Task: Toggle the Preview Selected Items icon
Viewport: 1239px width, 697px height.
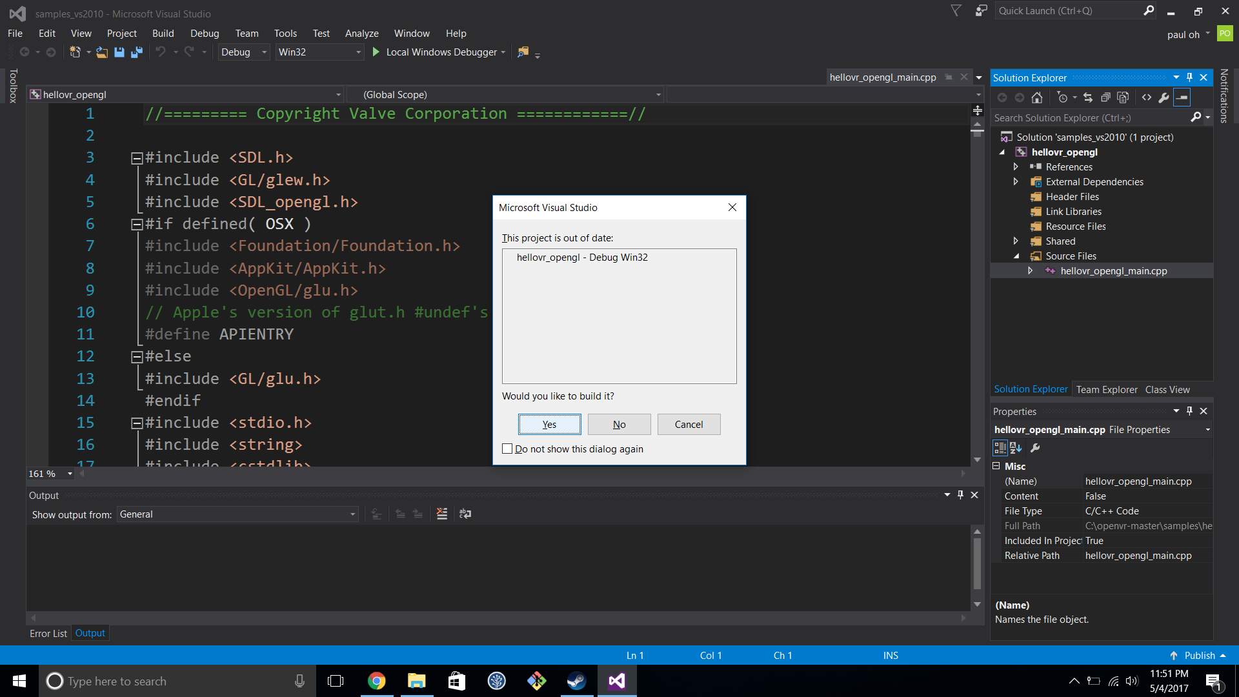Action: pos(1182,97)
